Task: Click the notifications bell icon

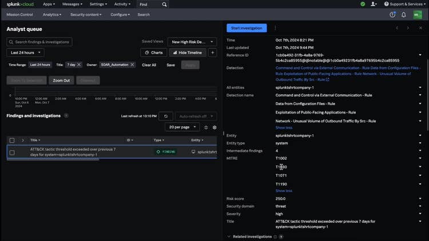Action: click(x=404, y=14)
